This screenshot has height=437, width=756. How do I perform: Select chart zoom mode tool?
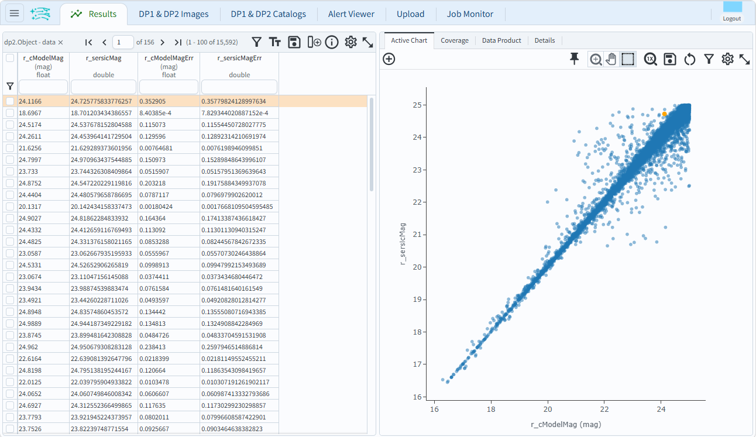(596, 59)
